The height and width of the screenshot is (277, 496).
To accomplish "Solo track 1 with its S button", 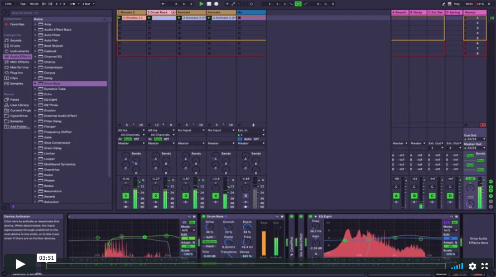I will coord(126,202).
